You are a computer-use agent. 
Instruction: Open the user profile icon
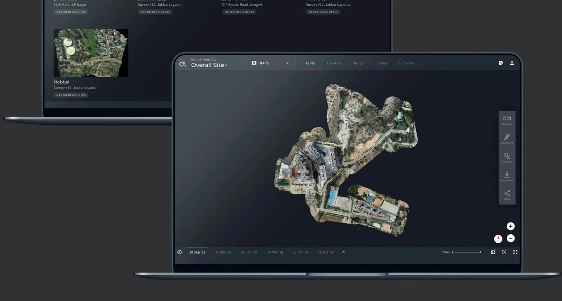tap(512, 63)
